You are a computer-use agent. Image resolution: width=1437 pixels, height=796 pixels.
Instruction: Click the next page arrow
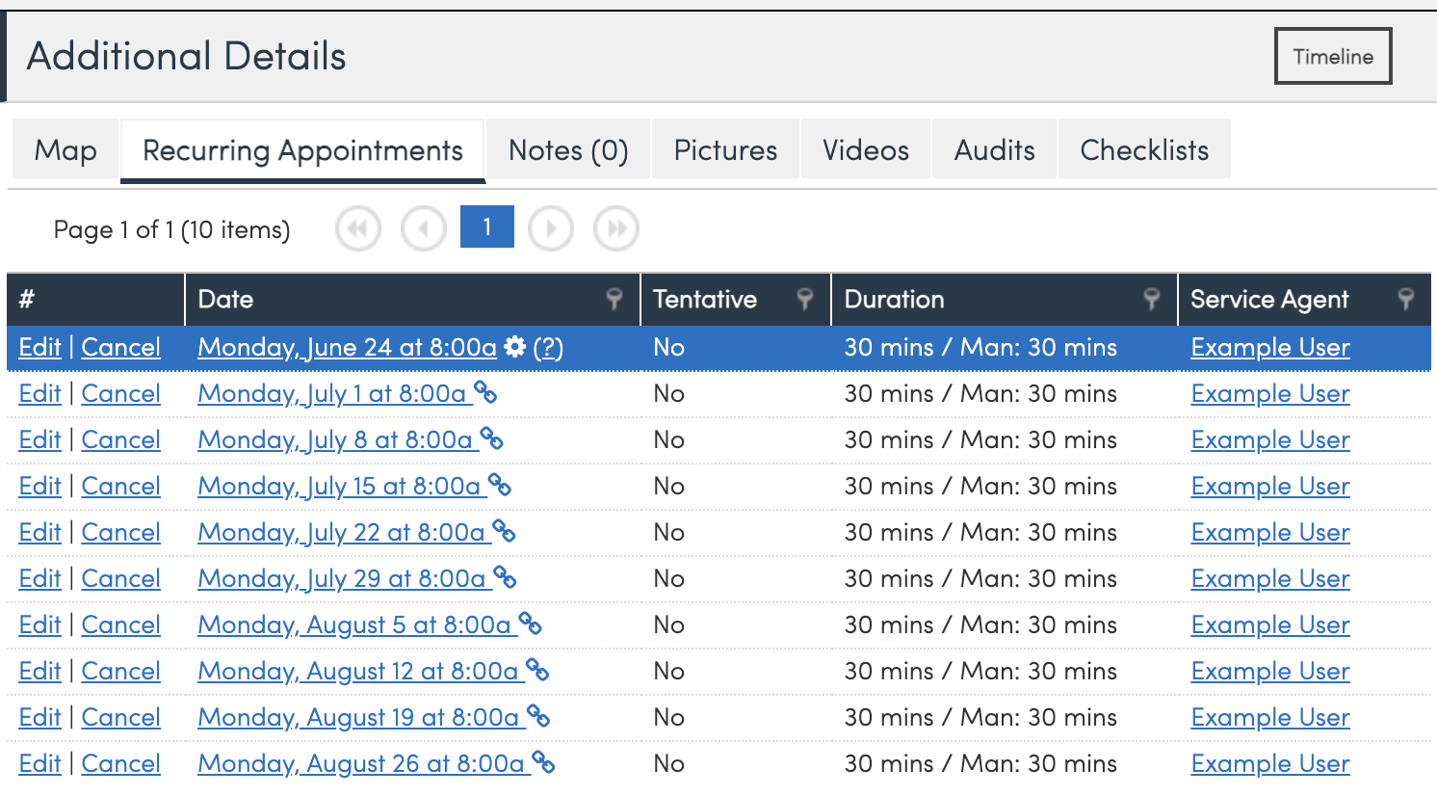pyautogui.click(x=551, y=229)
